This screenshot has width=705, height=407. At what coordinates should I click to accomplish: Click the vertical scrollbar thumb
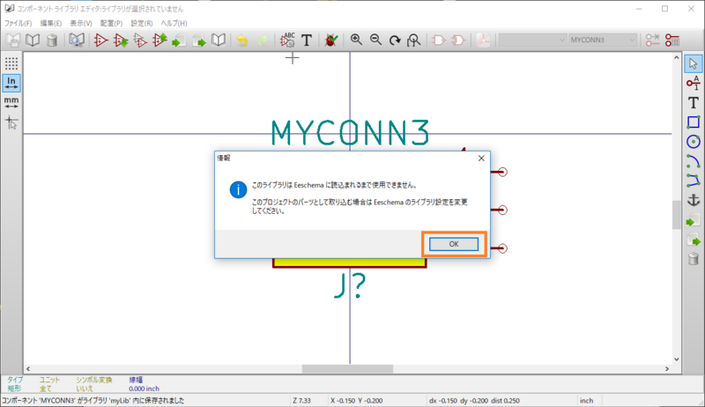coord(677,215)
